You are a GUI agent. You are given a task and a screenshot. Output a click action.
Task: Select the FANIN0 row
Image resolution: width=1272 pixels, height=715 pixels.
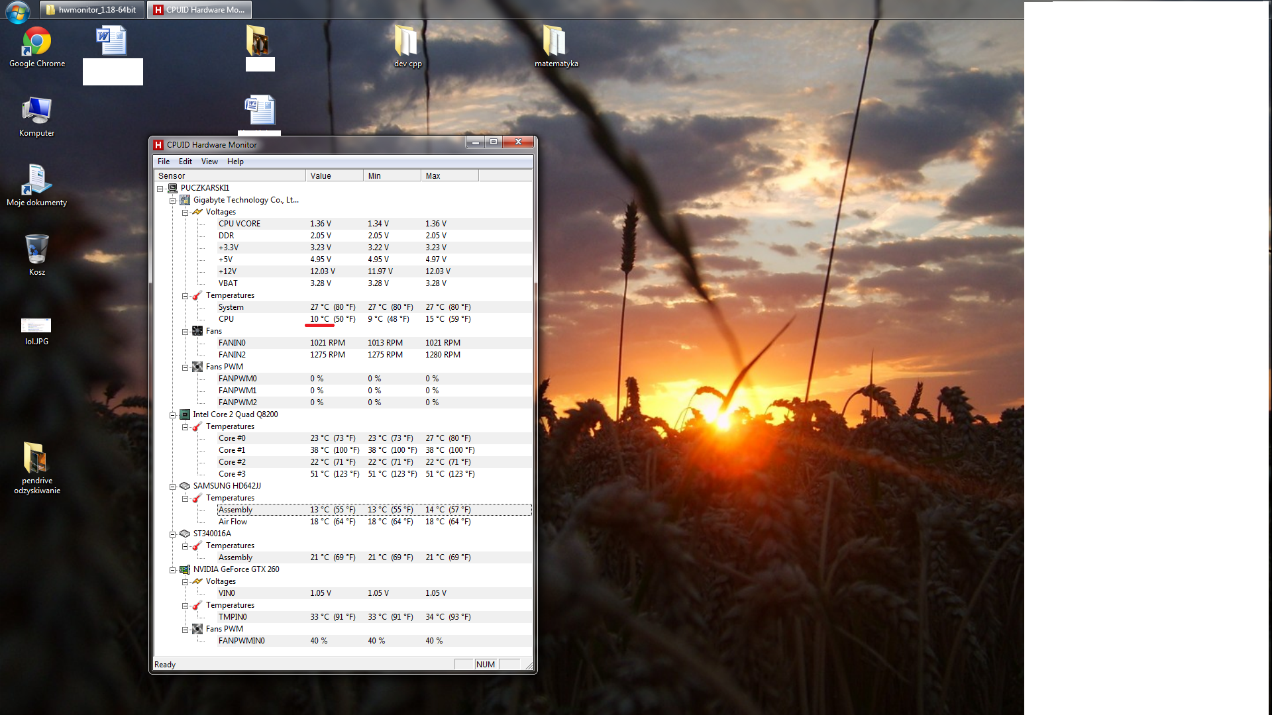374,343
